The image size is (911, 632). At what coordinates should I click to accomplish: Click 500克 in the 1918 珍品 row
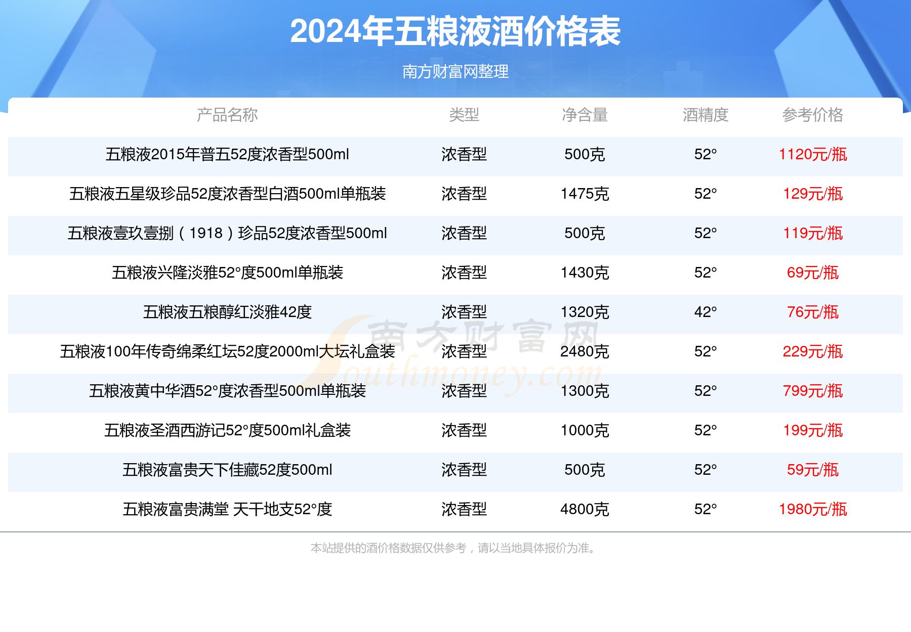coord(585,233)
